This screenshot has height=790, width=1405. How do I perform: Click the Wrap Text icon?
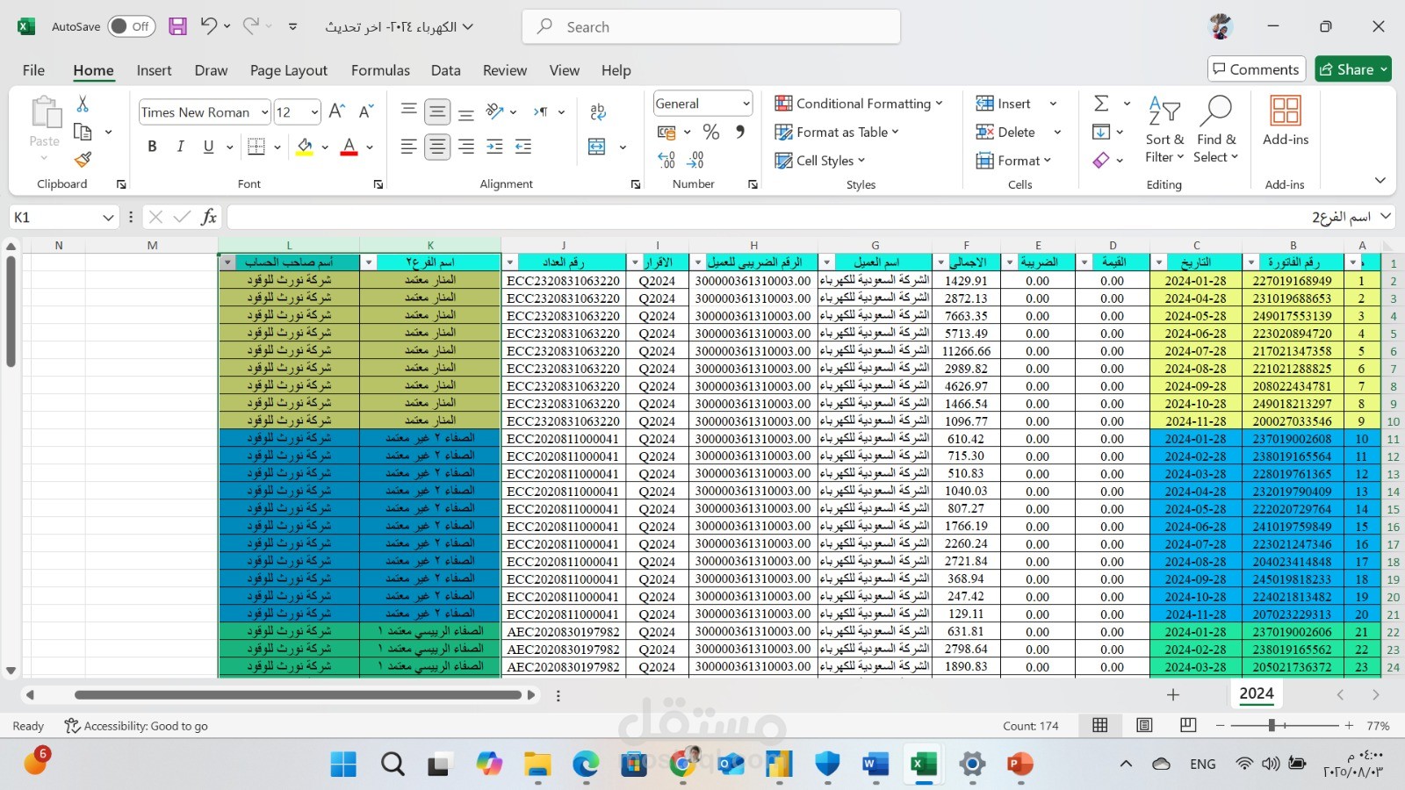point(598,111)
